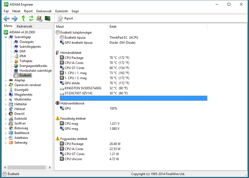
Task: Click the tree horizontal scrollbar left arrow
Action: pyautogui.click(x=5, y=167)
